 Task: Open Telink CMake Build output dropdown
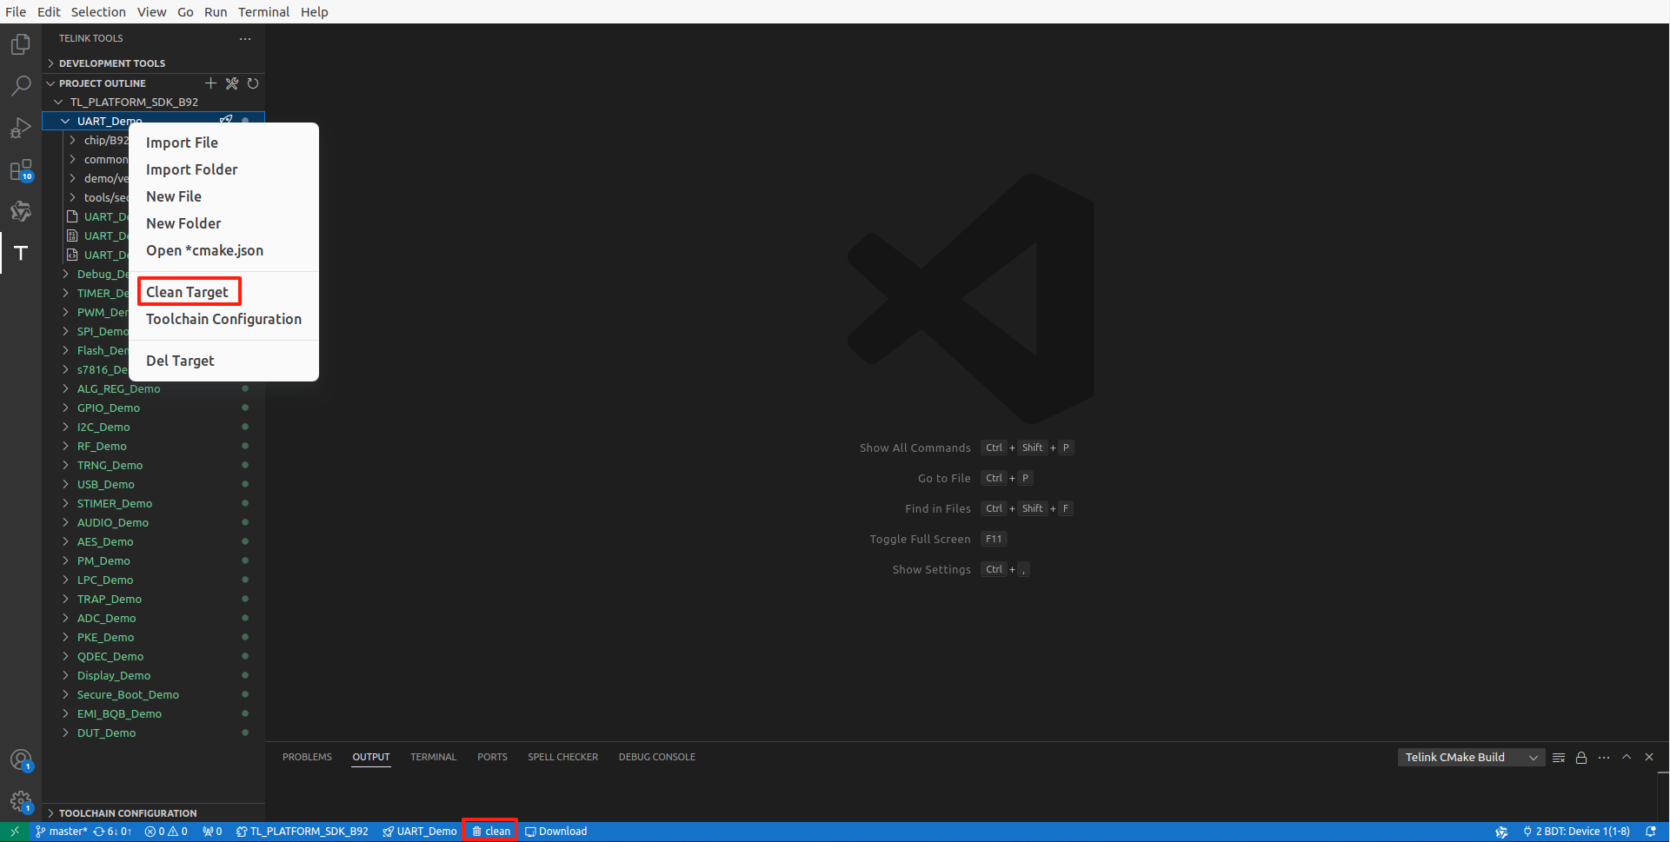click(x=1471, y=758)
